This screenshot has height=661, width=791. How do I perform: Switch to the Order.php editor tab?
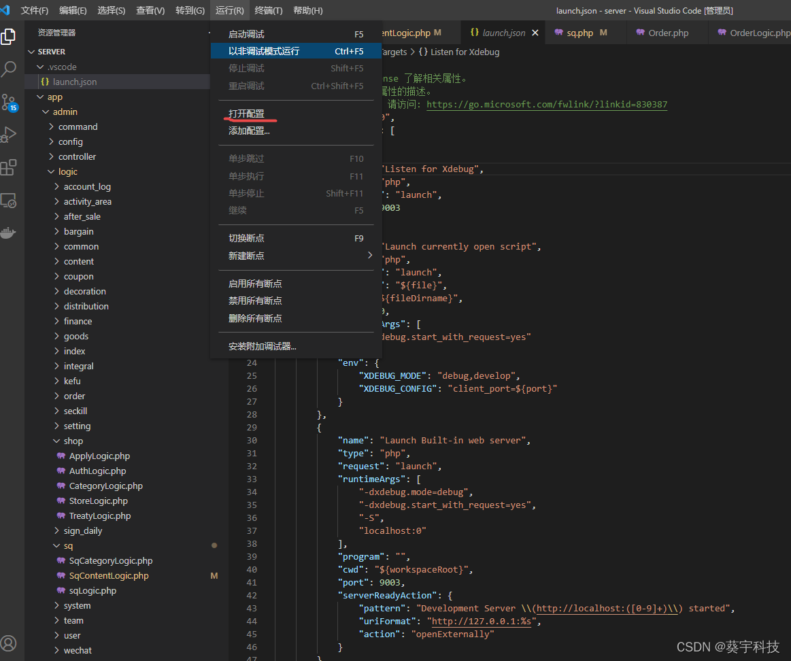coord(667,33)
